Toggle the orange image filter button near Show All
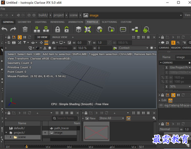This screenshot has width=191, height=149. pyautogui.click(x=128, y=118)
